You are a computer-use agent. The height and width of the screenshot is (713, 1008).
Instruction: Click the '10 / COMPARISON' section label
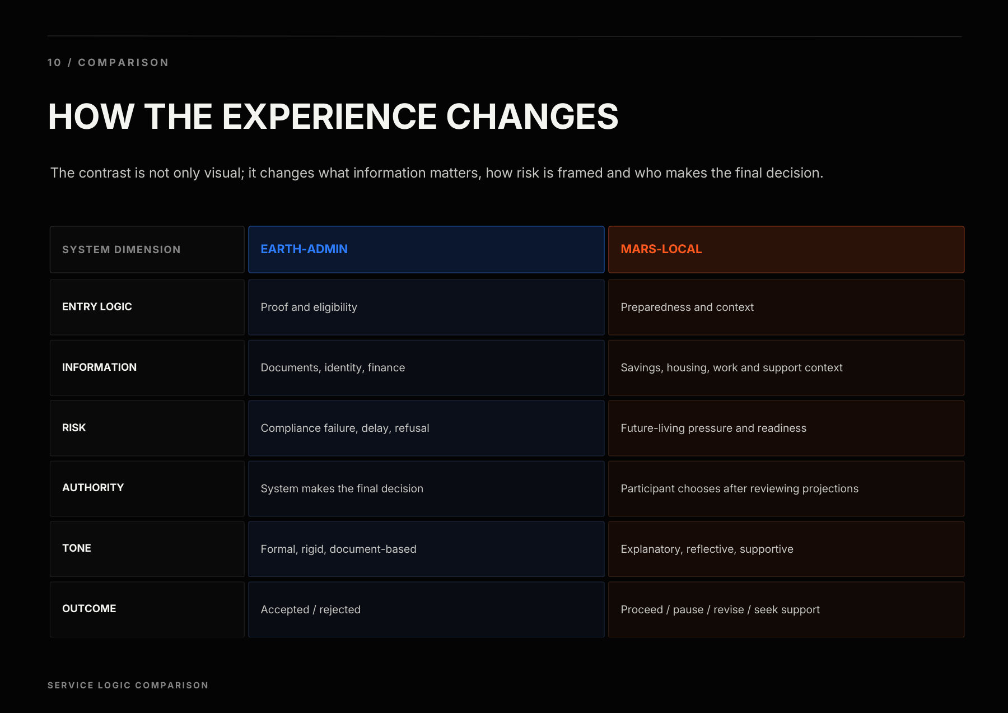click(x=108, y=63)
